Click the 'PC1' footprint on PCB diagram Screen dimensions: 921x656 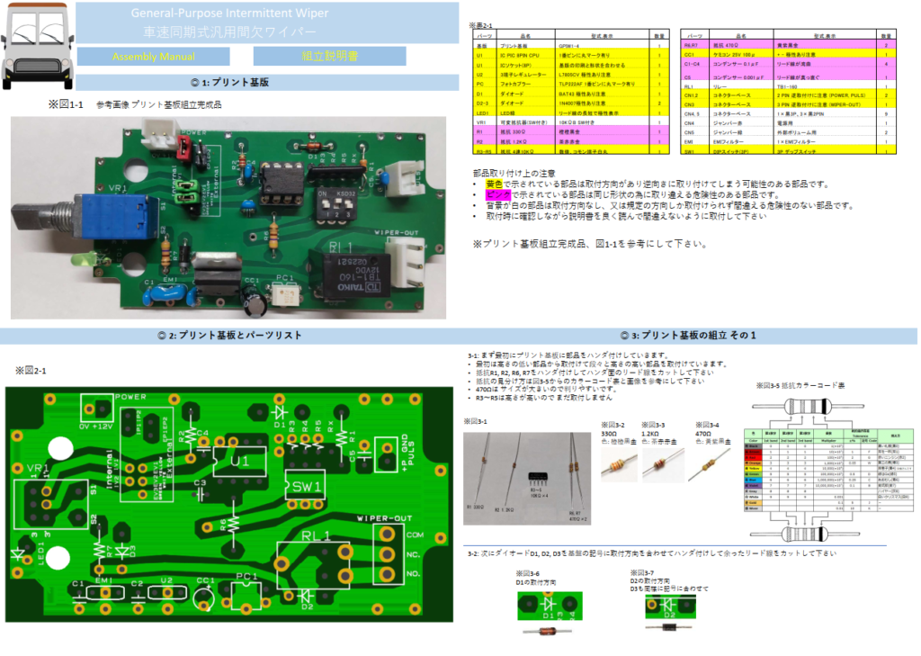pos(246,594)
